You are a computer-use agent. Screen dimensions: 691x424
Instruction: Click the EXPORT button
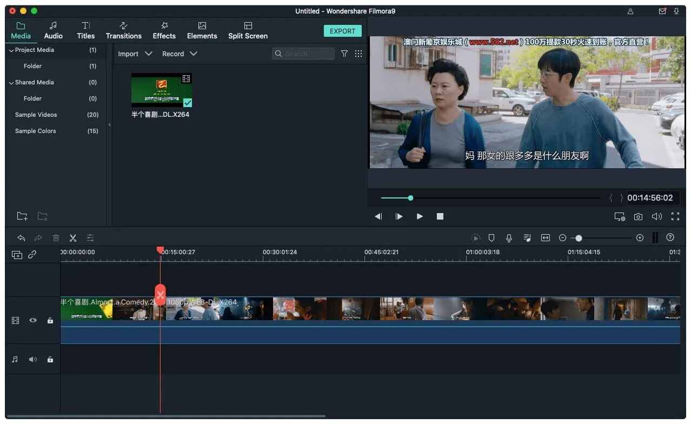342,31
